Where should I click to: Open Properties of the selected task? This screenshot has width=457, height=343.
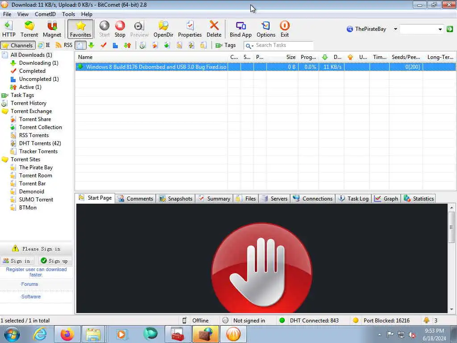pos(190,29)
